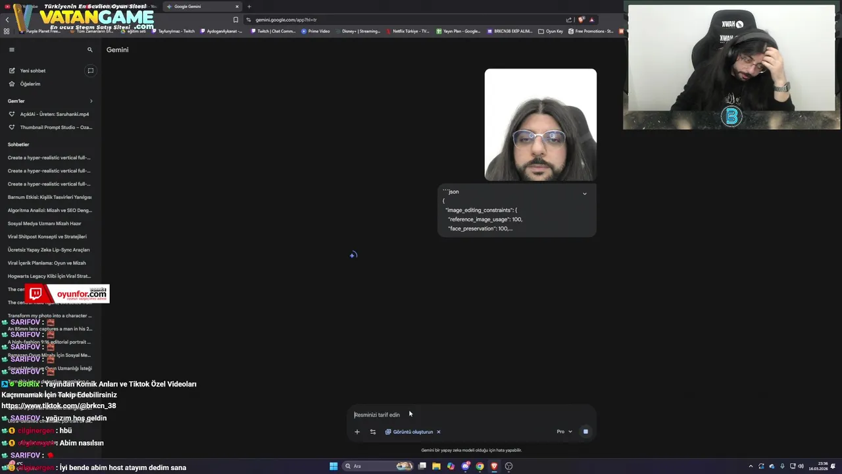Start a new chat with Yeni sohbet
Viewport: 842px width, 474px height.
pos(32,70)
